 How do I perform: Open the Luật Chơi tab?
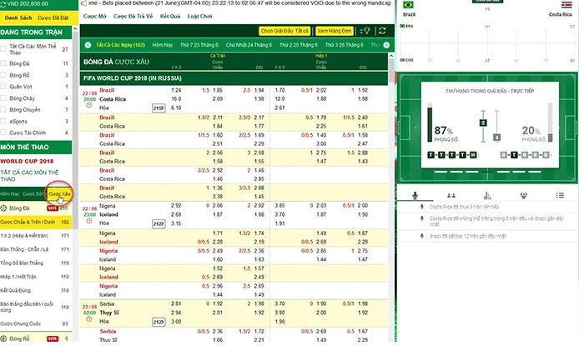click(x=199, y=16)
